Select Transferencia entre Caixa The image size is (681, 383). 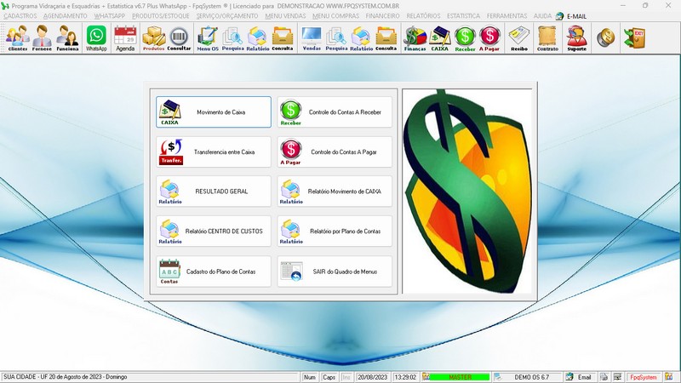(x=214, y=151)
